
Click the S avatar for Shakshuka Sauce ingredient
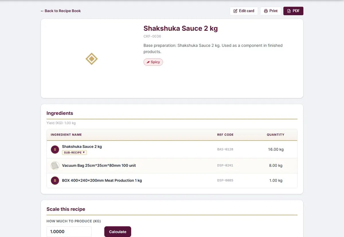pyautogui.click(x=55, y=149)
